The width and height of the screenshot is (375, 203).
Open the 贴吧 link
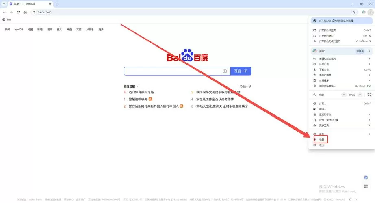(40, 29)
